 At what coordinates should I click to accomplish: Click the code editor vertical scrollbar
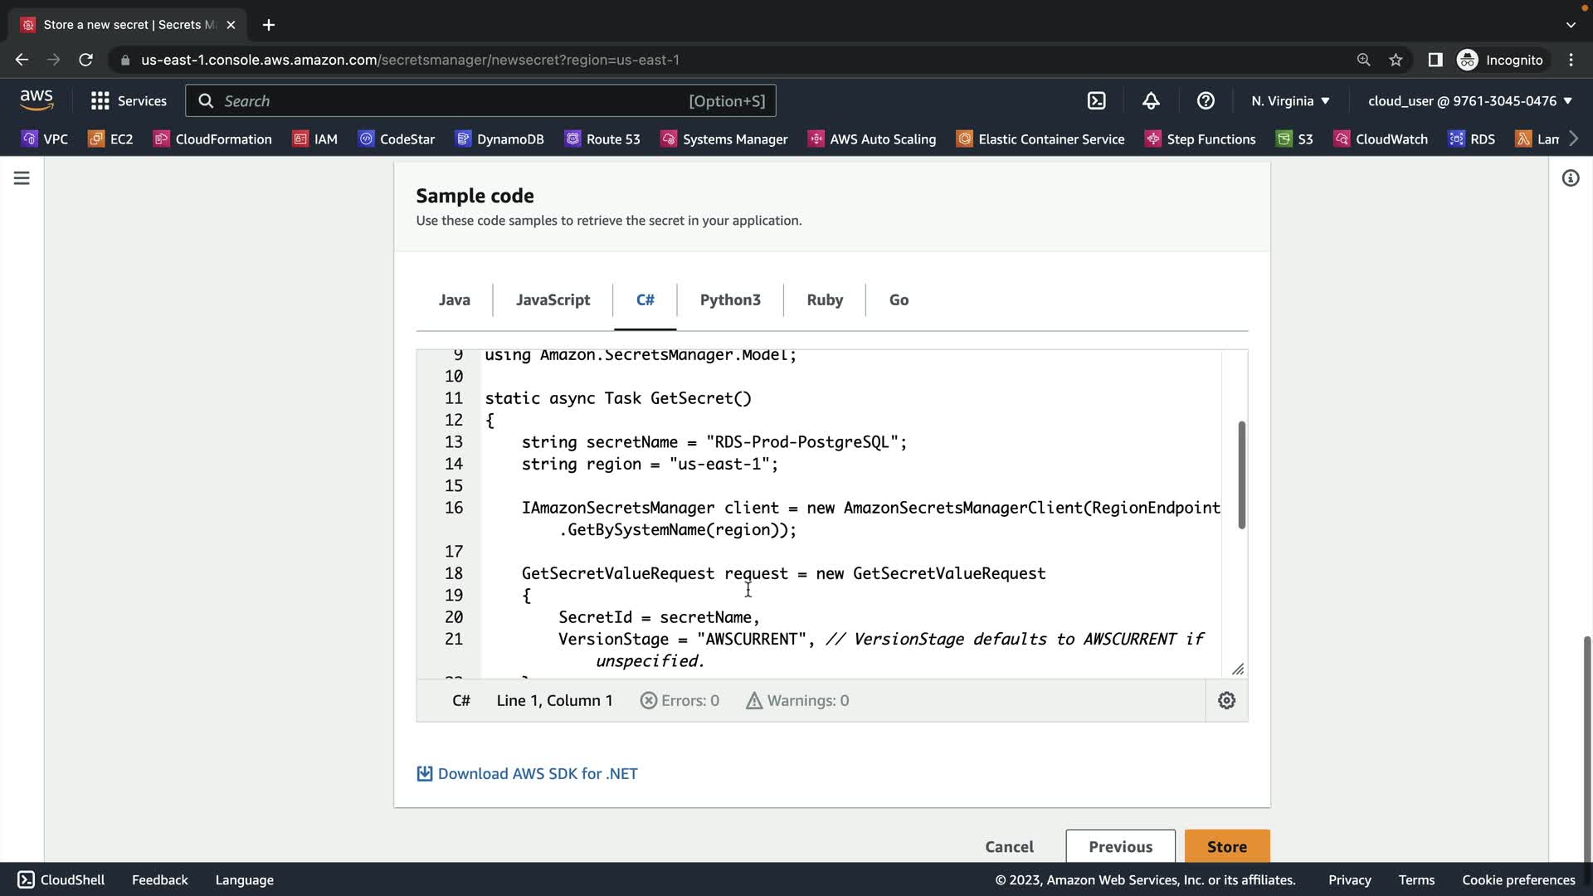tap(1241, 475)
